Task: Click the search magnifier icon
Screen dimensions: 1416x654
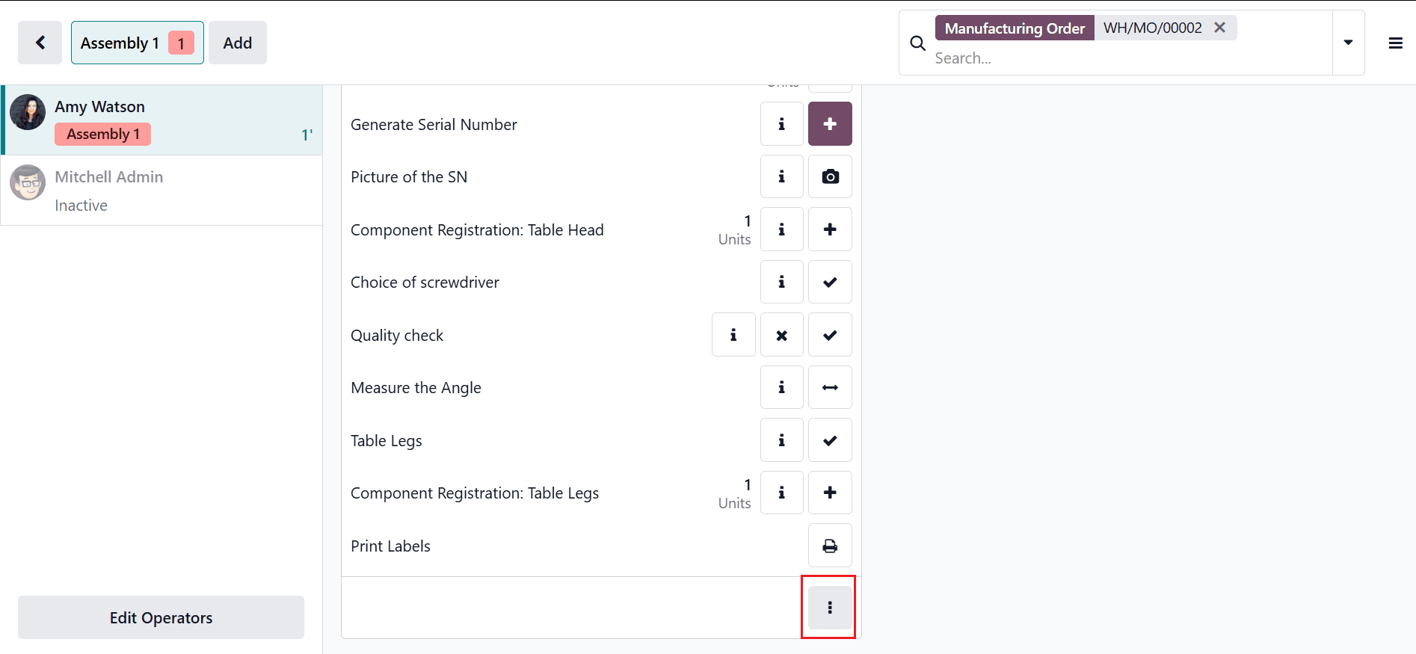Action: (x=917, y=43)
